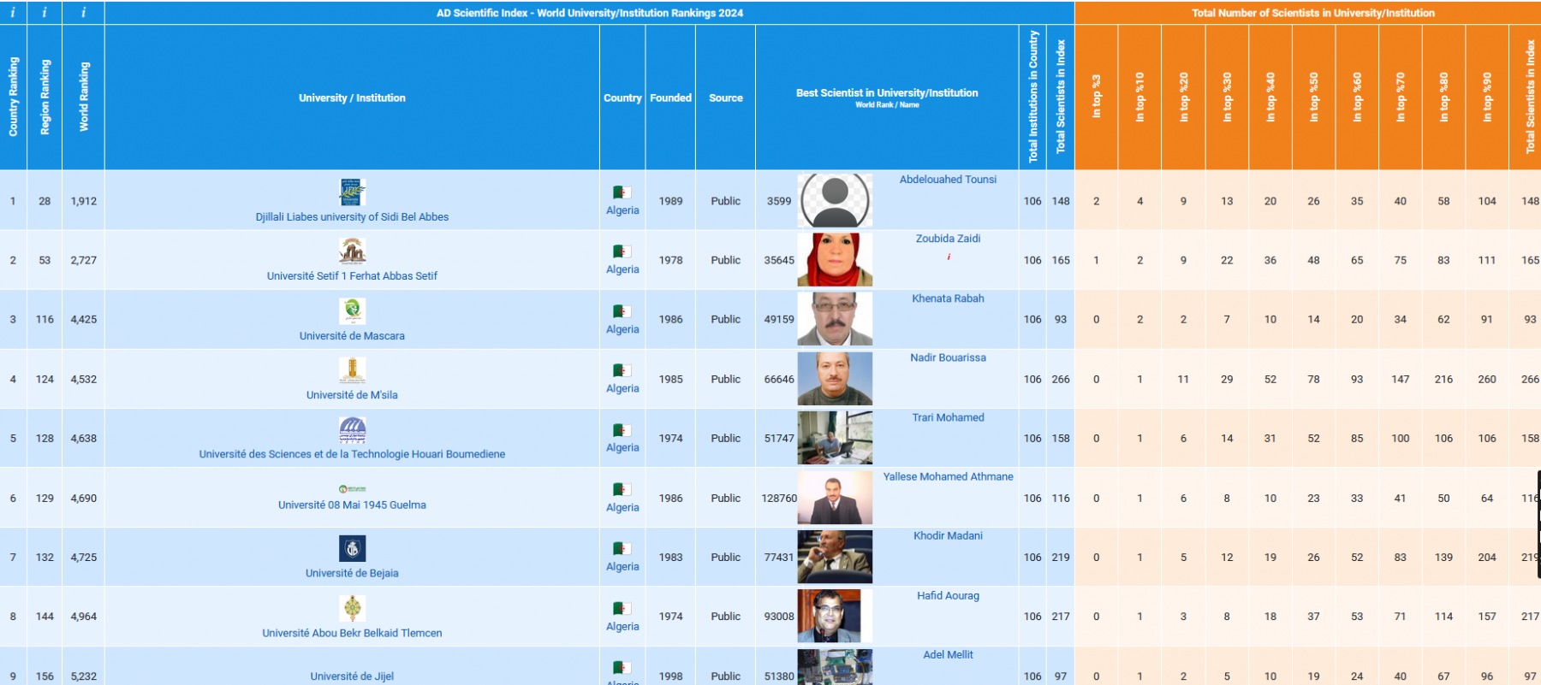The width and height of the screenshot is (1541, 685).
Task: Open Université de Mascara link
Action: (352, 336)
